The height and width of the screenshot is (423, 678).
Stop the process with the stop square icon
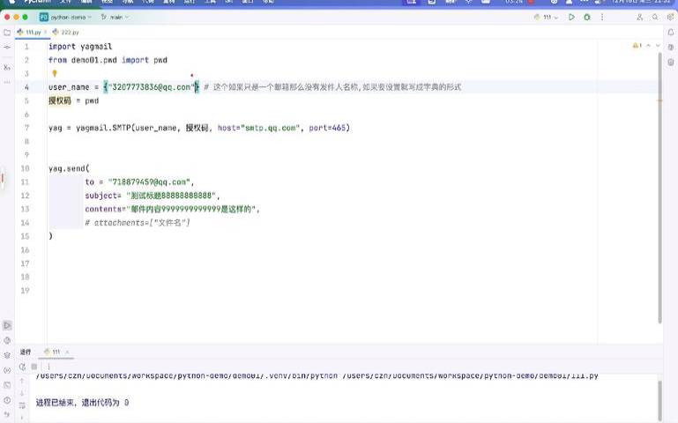[34, 367]
